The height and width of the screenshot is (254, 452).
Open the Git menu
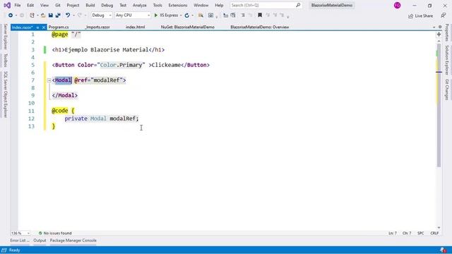(58, 5)
